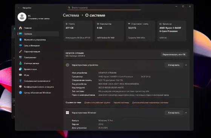
Task: Click the Код продукта value
Action: coord(111,87)
